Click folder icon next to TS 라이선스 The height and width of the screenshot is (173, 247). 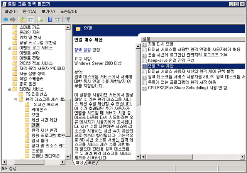21,94
